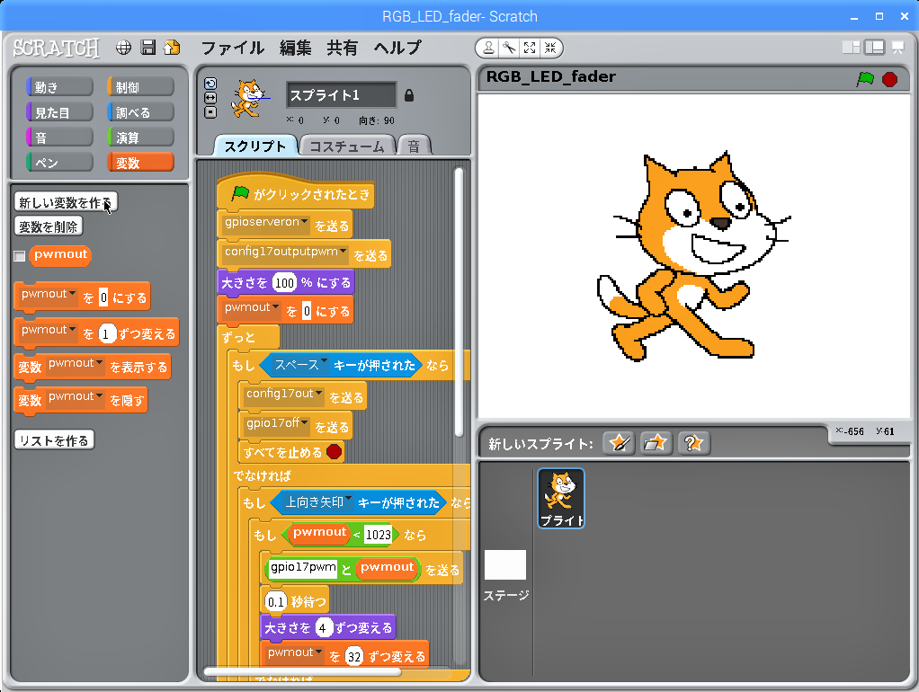Select the delete scissors tool
The height and width of the screenshot is (692, 919).
coord(509,48)
